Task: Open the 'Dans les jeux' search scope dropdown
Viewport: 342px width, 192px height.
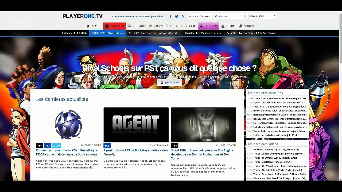Action: click(x=262, y=16)
